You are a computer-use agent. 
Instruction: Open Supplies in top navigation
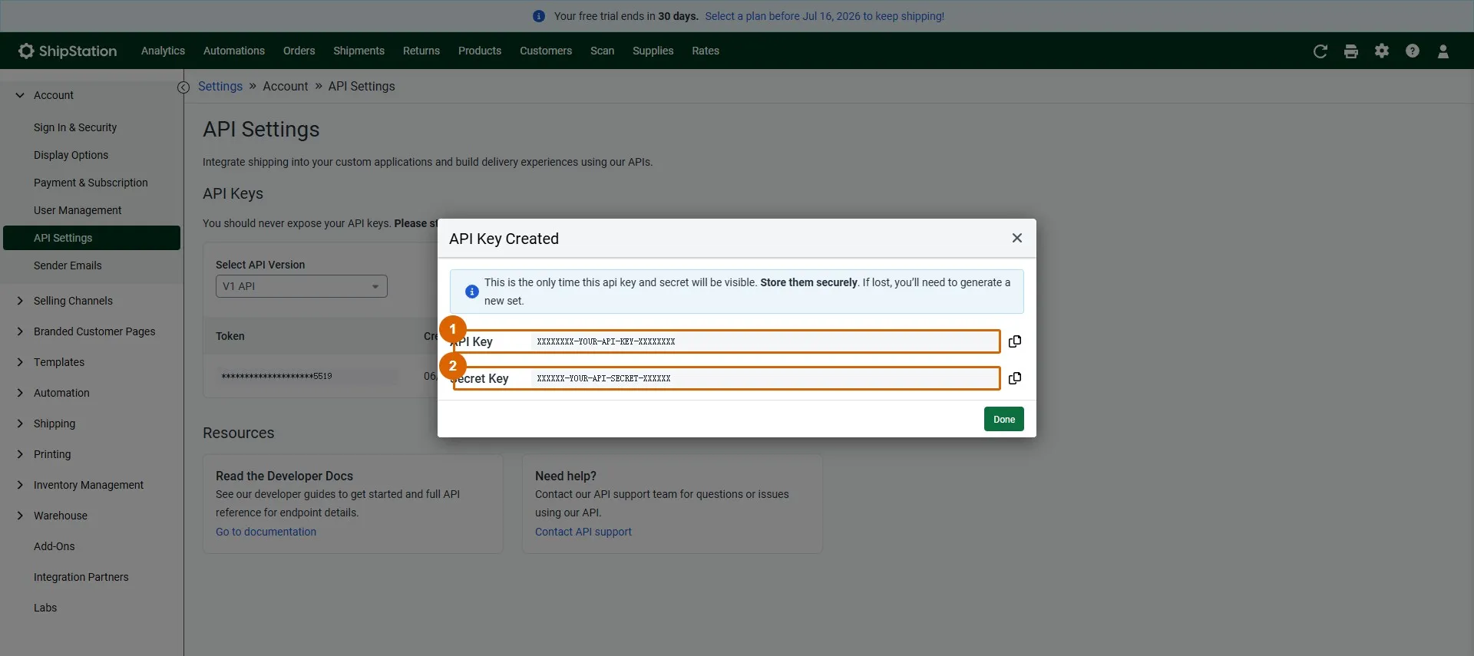(x=653, y=51)
